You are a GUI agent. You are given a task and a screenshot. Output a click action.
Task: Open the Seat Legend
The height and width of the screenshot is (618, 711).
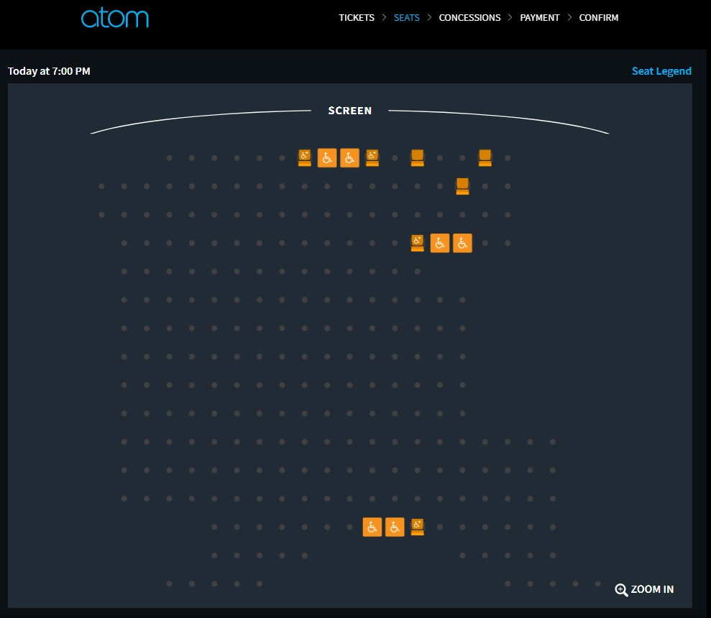[661, 71]
